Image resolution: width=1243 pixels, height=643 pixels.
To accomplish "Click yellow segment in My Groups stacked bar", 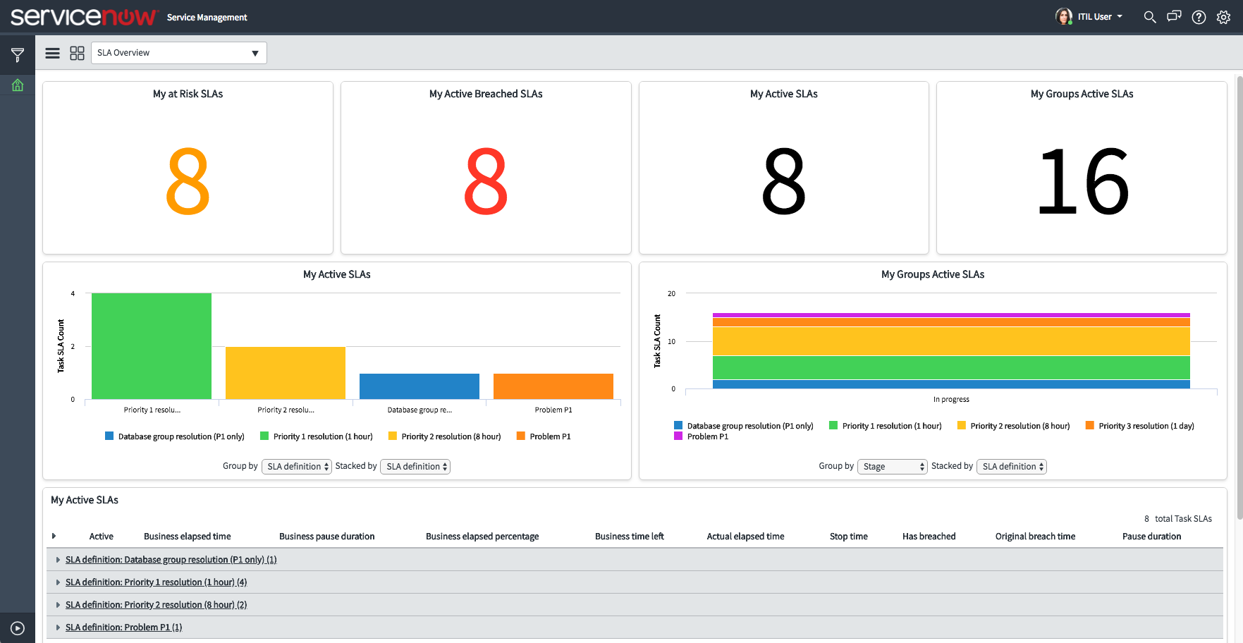I will (x=951, y=341).
